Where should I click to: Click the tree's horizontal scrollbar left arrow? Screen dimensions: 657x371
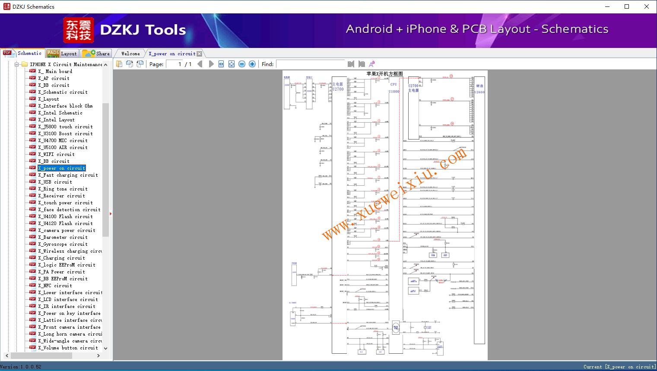[7, 355]
